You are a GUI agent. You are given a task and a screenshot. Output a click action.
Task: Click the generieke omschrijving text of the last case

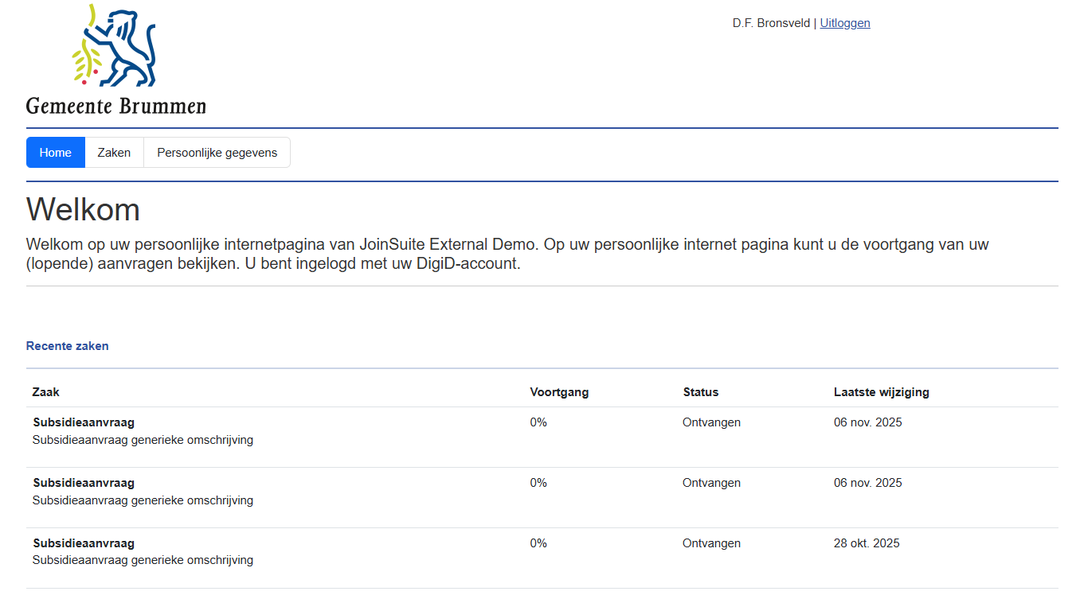pyautogui.click(x=142, y=560)
